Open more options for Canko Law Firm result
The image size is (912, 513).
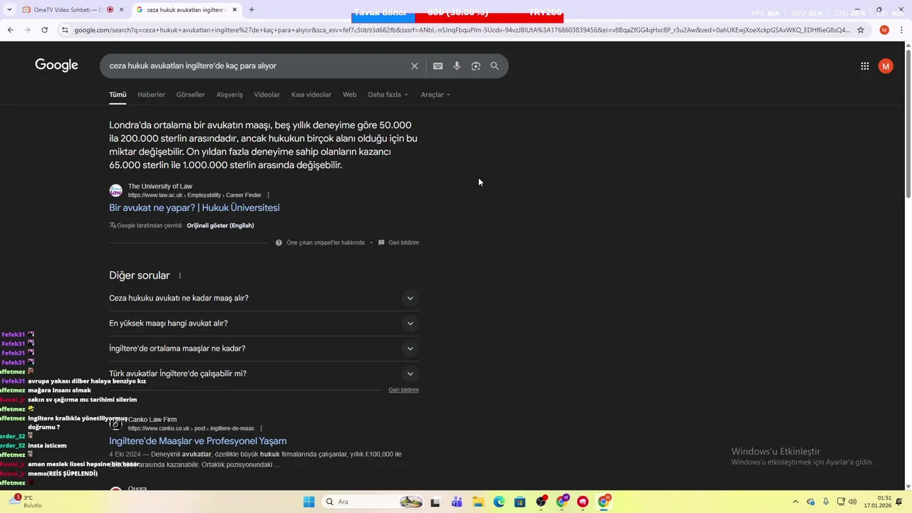[261, 428]
